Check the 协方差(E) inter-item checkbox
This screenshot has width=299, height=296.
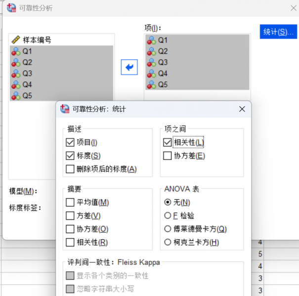tap(168, 156)
